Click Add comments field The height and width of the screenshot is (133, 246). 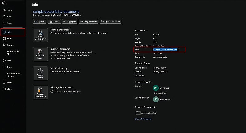160,57
